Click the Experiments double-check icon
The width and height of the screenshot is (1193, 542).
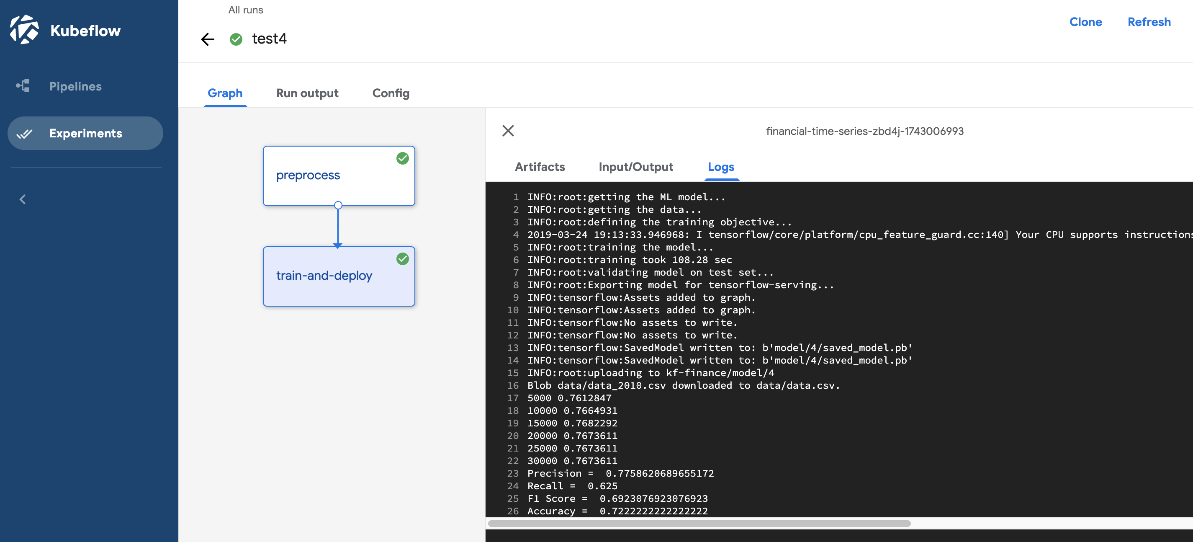[24, 134]
